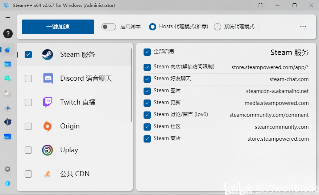Select the rocket network acceleration sidebar icon
This screenshot has height=195, width=319.
(x=8, y=50)
